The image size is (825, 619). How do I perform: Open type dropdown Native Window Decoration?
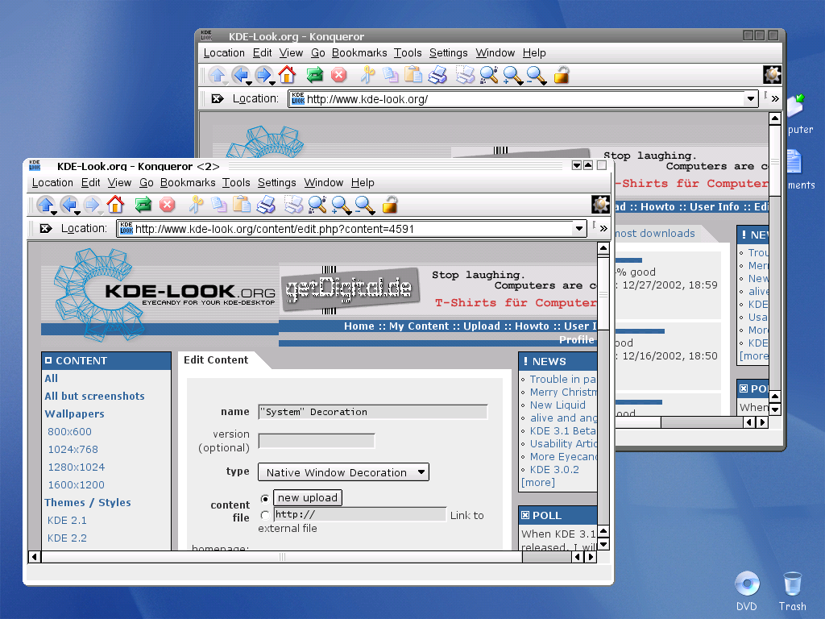[343, 472]
